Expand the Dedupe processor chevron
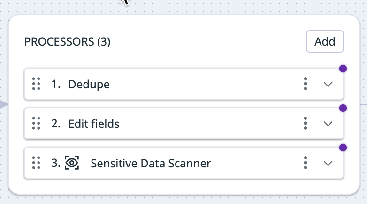This screenshot has width=367, height=204. click(x=328, y=84)
